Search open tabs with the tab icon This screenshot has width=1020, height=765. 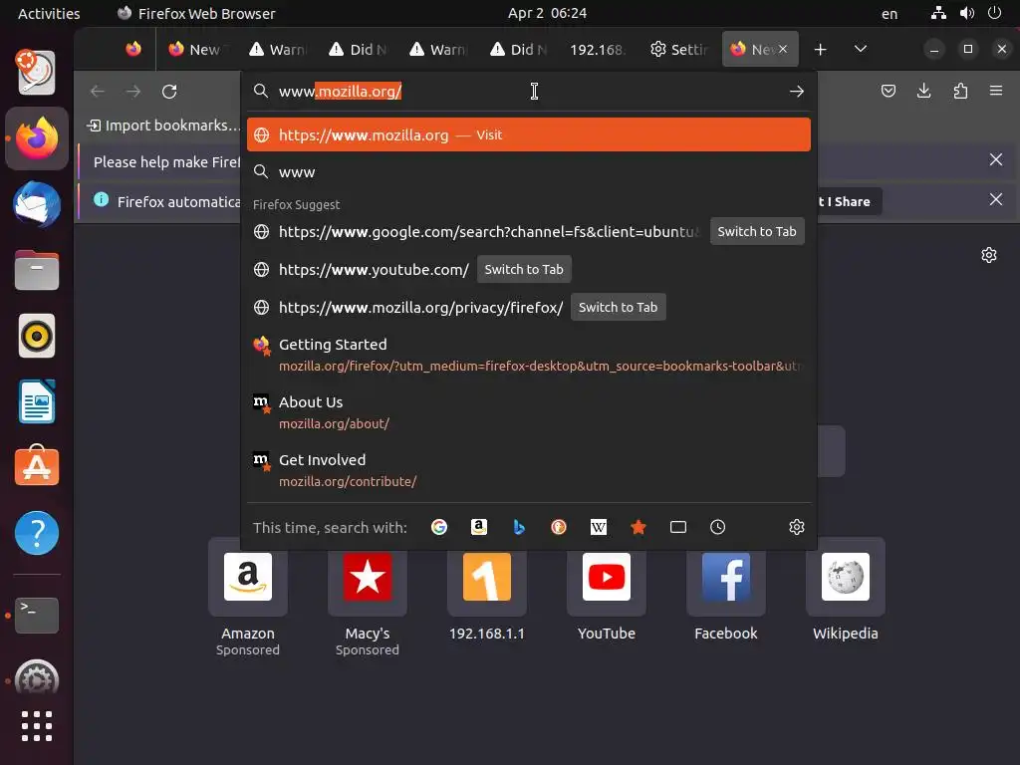[x=677, y=527]
